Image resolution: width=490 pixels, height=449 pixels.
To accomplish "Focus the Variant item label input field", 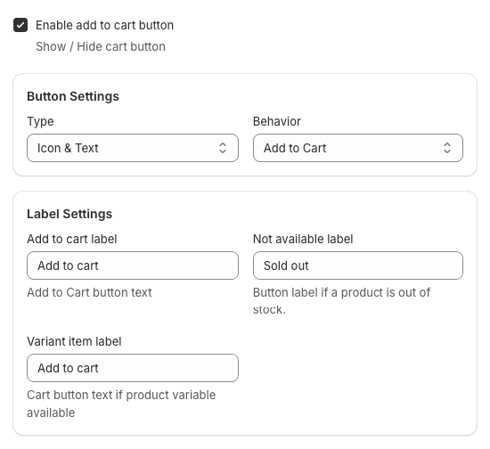I will click(133, 368).
